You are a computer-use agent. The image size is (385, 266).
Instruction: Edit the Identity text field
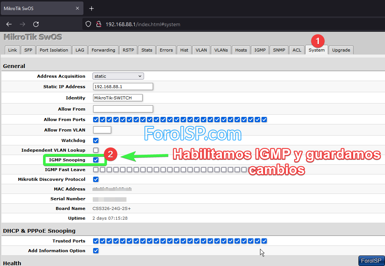(x=117, y=98)
